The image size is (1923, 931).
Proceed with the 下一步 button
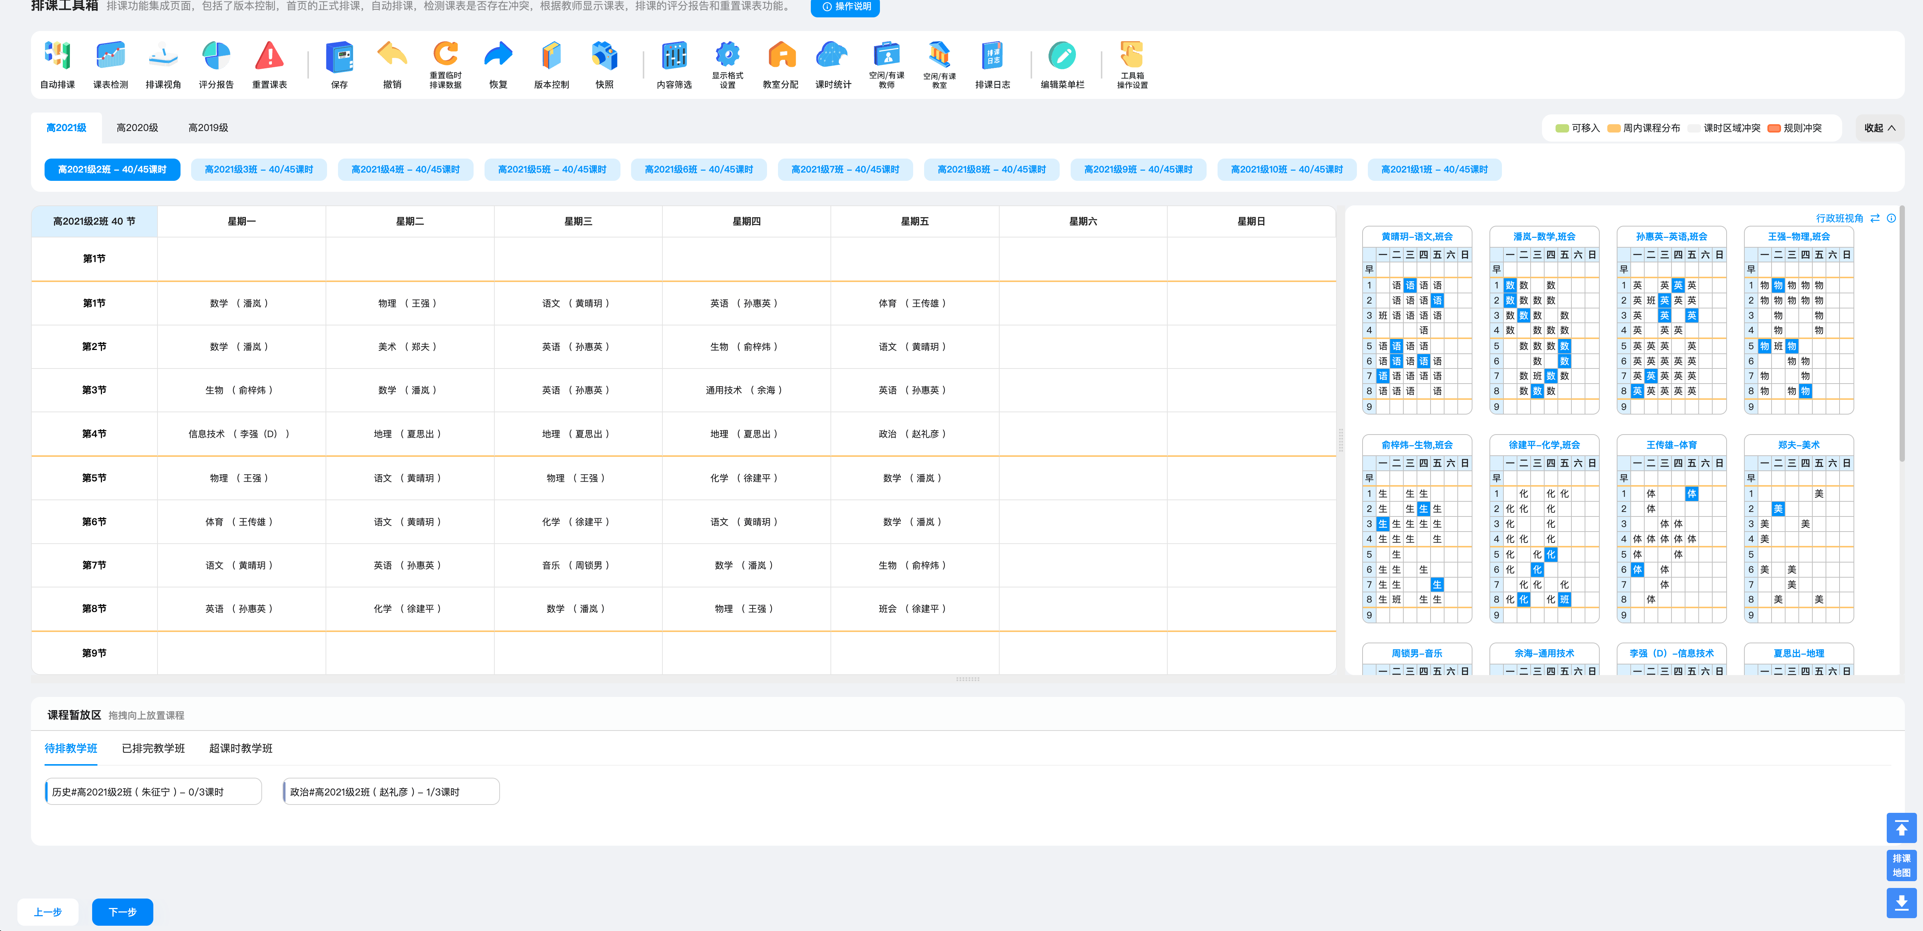(x=122, y=912)
